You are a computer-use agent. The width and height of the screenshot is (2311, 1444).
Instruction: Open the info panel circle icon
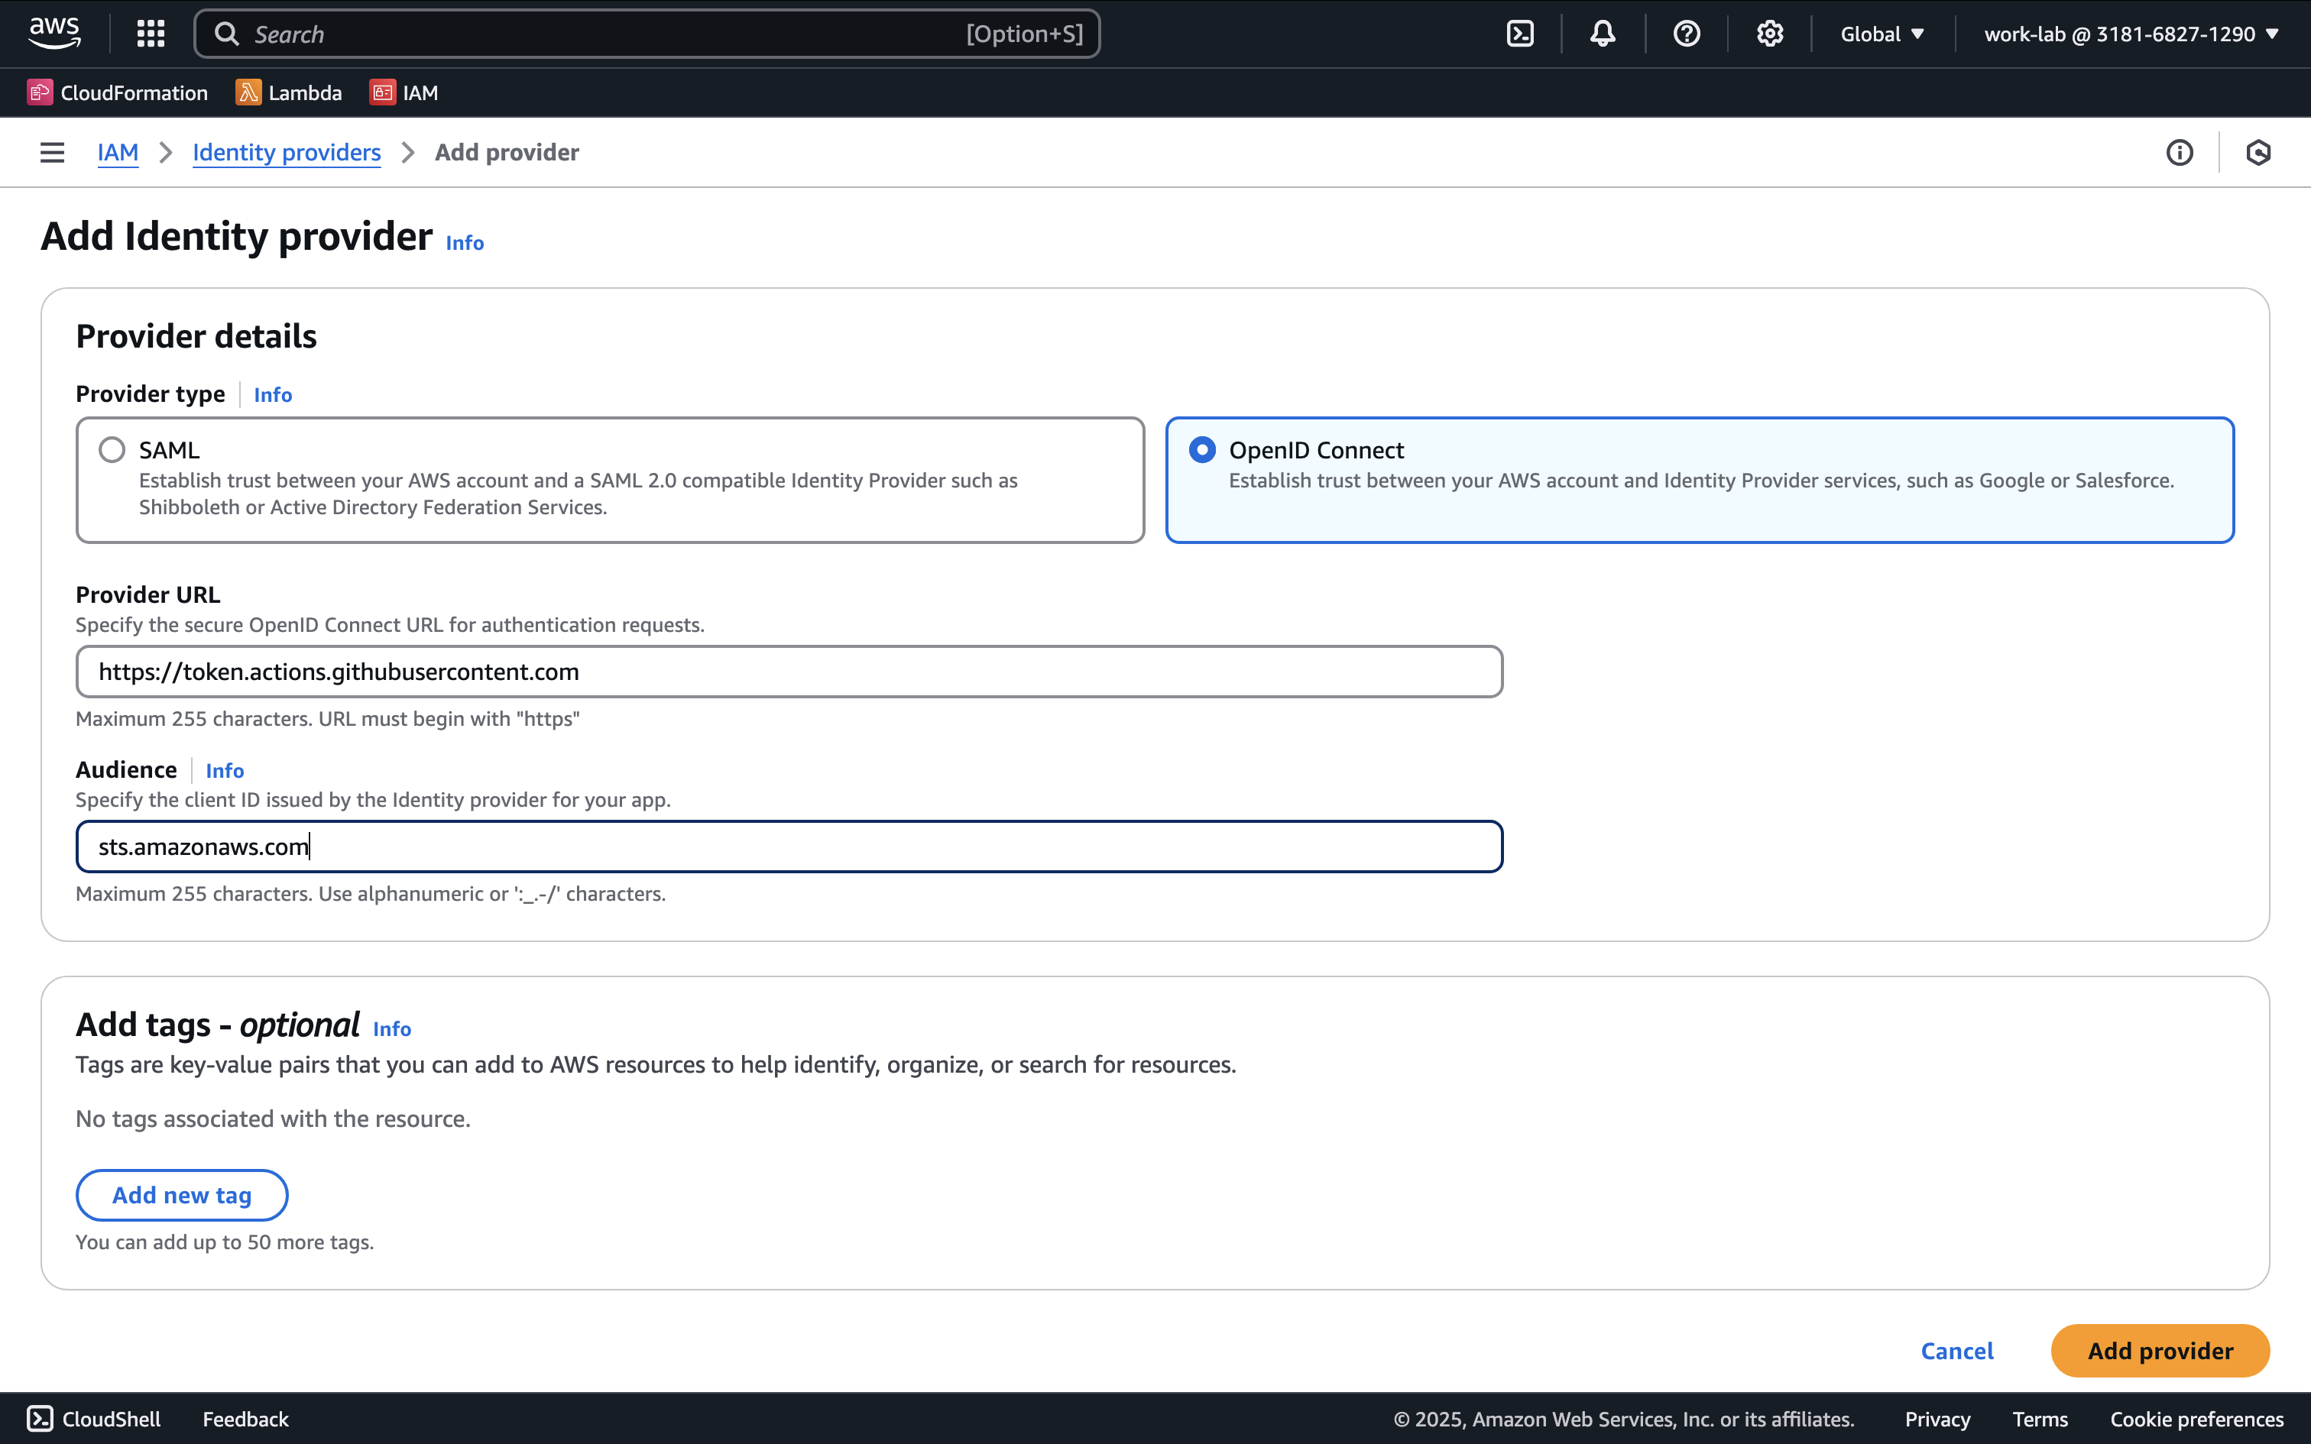pyautogui.click(x=2180, y=152)
